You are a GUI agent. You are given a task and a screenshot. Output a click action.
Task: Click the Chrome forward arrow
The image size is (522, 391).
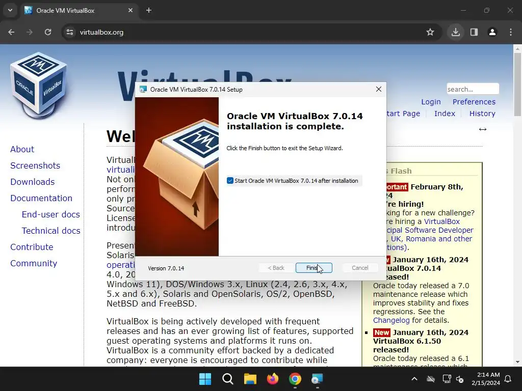tap(30, 32)
